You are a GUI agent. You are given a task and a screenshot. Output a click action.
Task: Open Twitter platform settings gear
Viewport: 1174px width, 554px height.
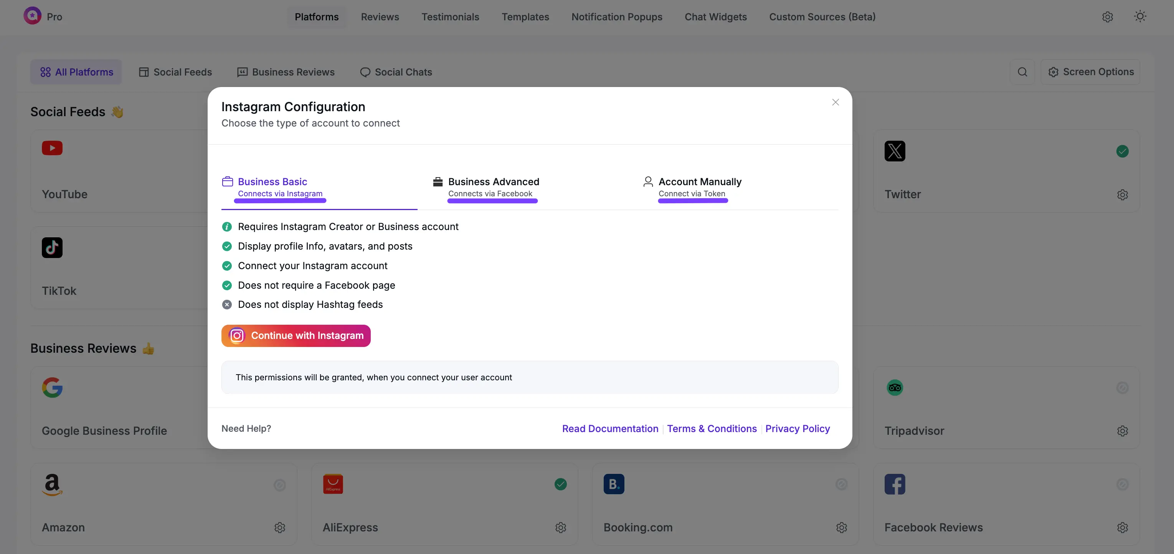(1123, 194)
